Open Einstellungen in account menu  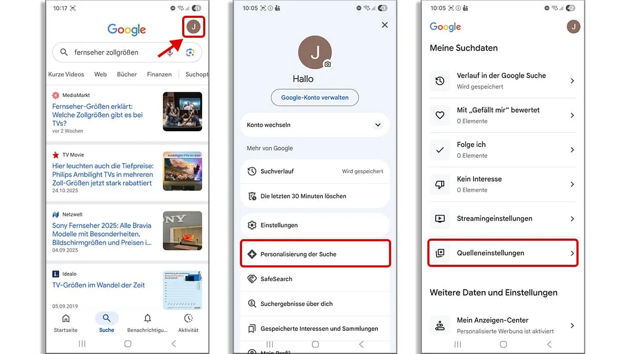pos(315,225)
